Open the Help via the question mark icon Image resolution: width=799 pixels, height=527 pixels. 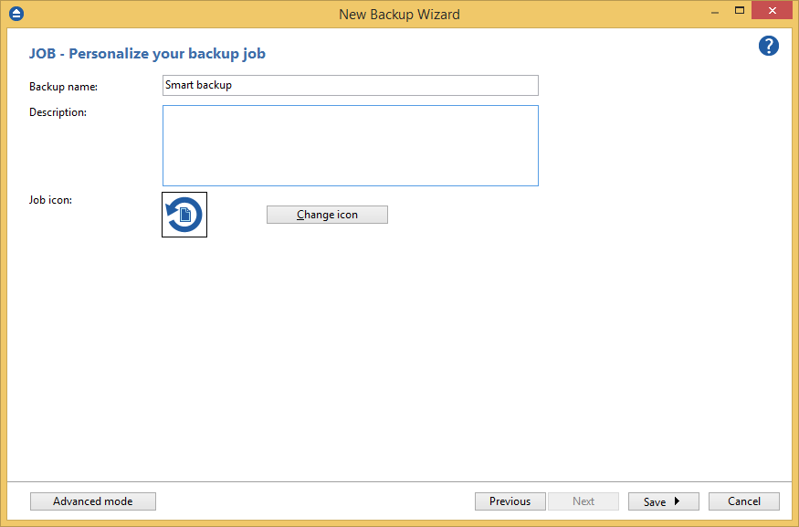tap(768, 46)
